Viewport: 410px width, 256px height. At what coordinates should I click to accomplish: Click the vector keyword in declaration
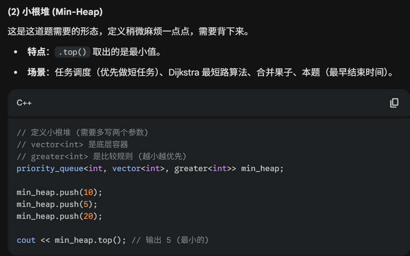tap(127, 169)
